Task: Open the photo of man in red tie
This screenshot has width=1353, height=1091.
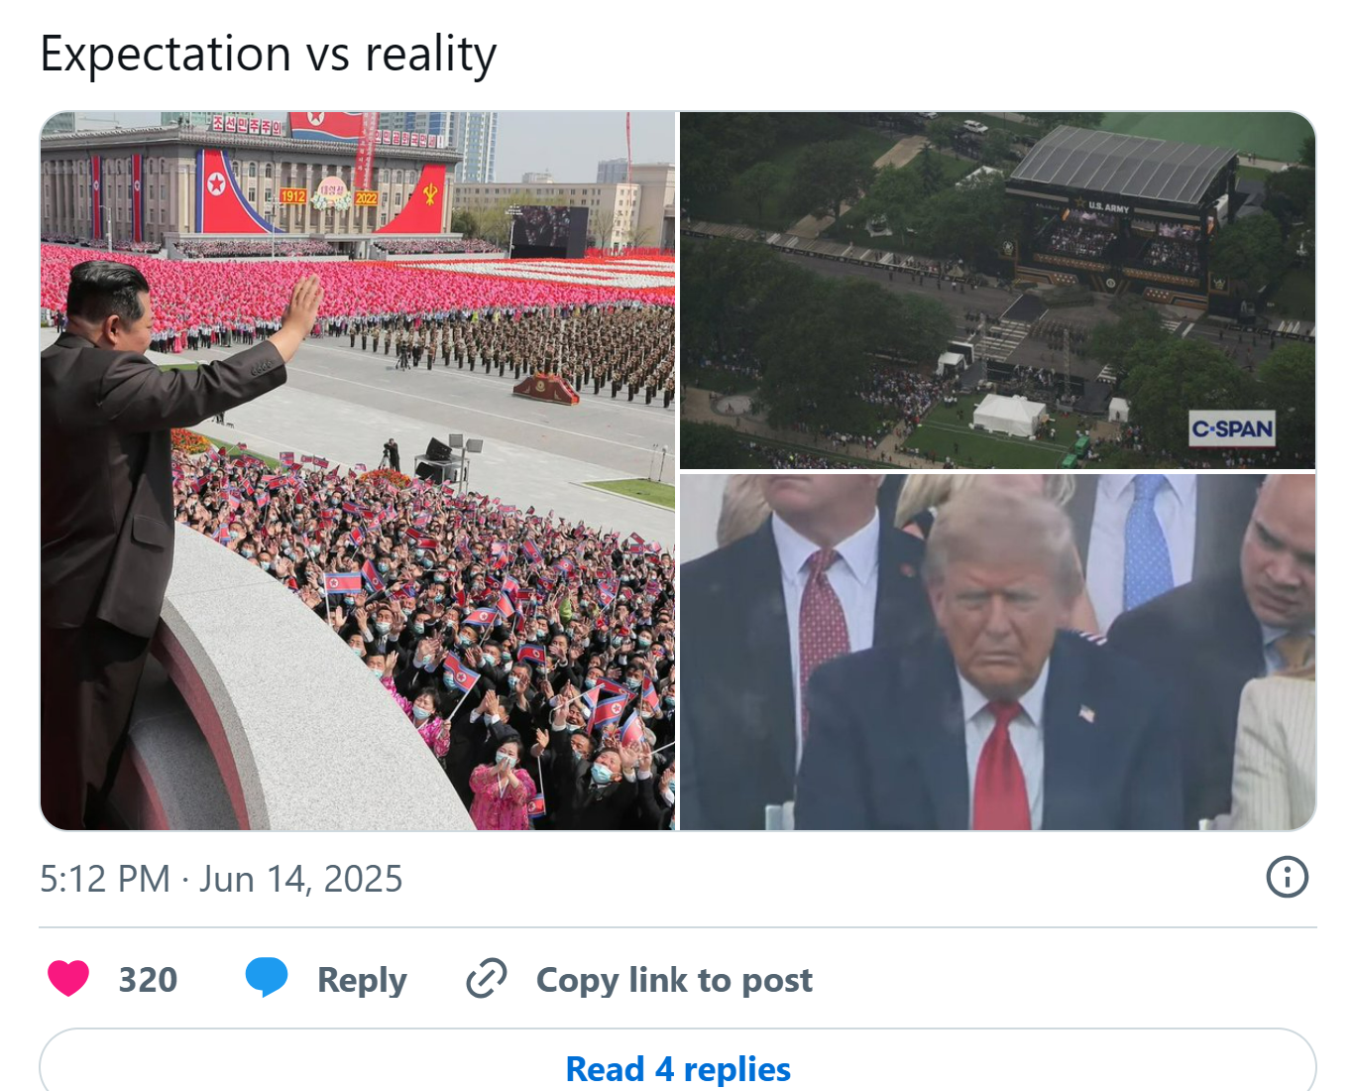Action: click(x=997, y=652)
